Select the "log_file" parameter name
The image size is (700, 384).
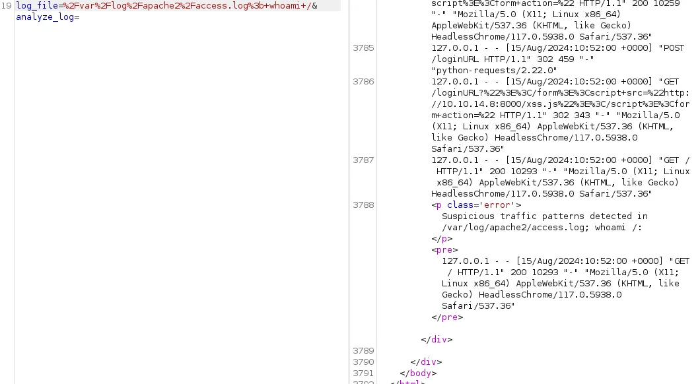tap(37, 6)
